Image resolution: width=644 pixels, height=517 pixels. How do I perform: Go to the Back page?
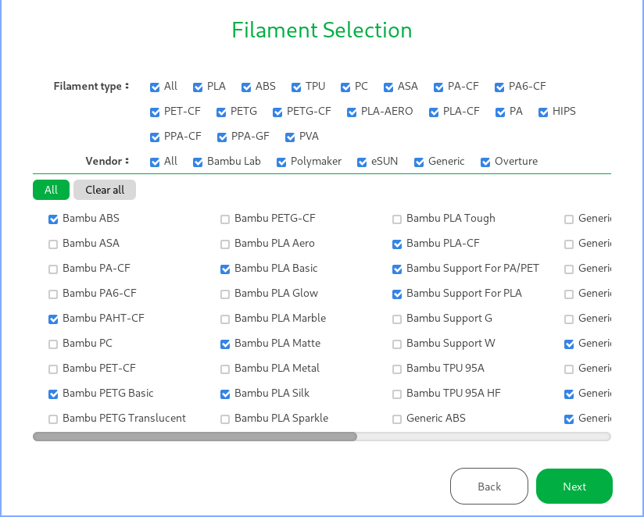[489, 487]
